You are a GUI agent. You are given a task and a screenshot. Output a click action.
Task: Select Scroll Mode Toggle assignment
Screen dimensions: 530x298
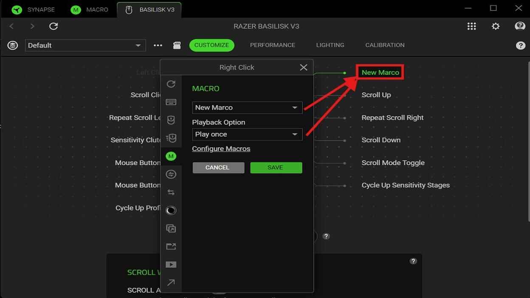point(393,163)
